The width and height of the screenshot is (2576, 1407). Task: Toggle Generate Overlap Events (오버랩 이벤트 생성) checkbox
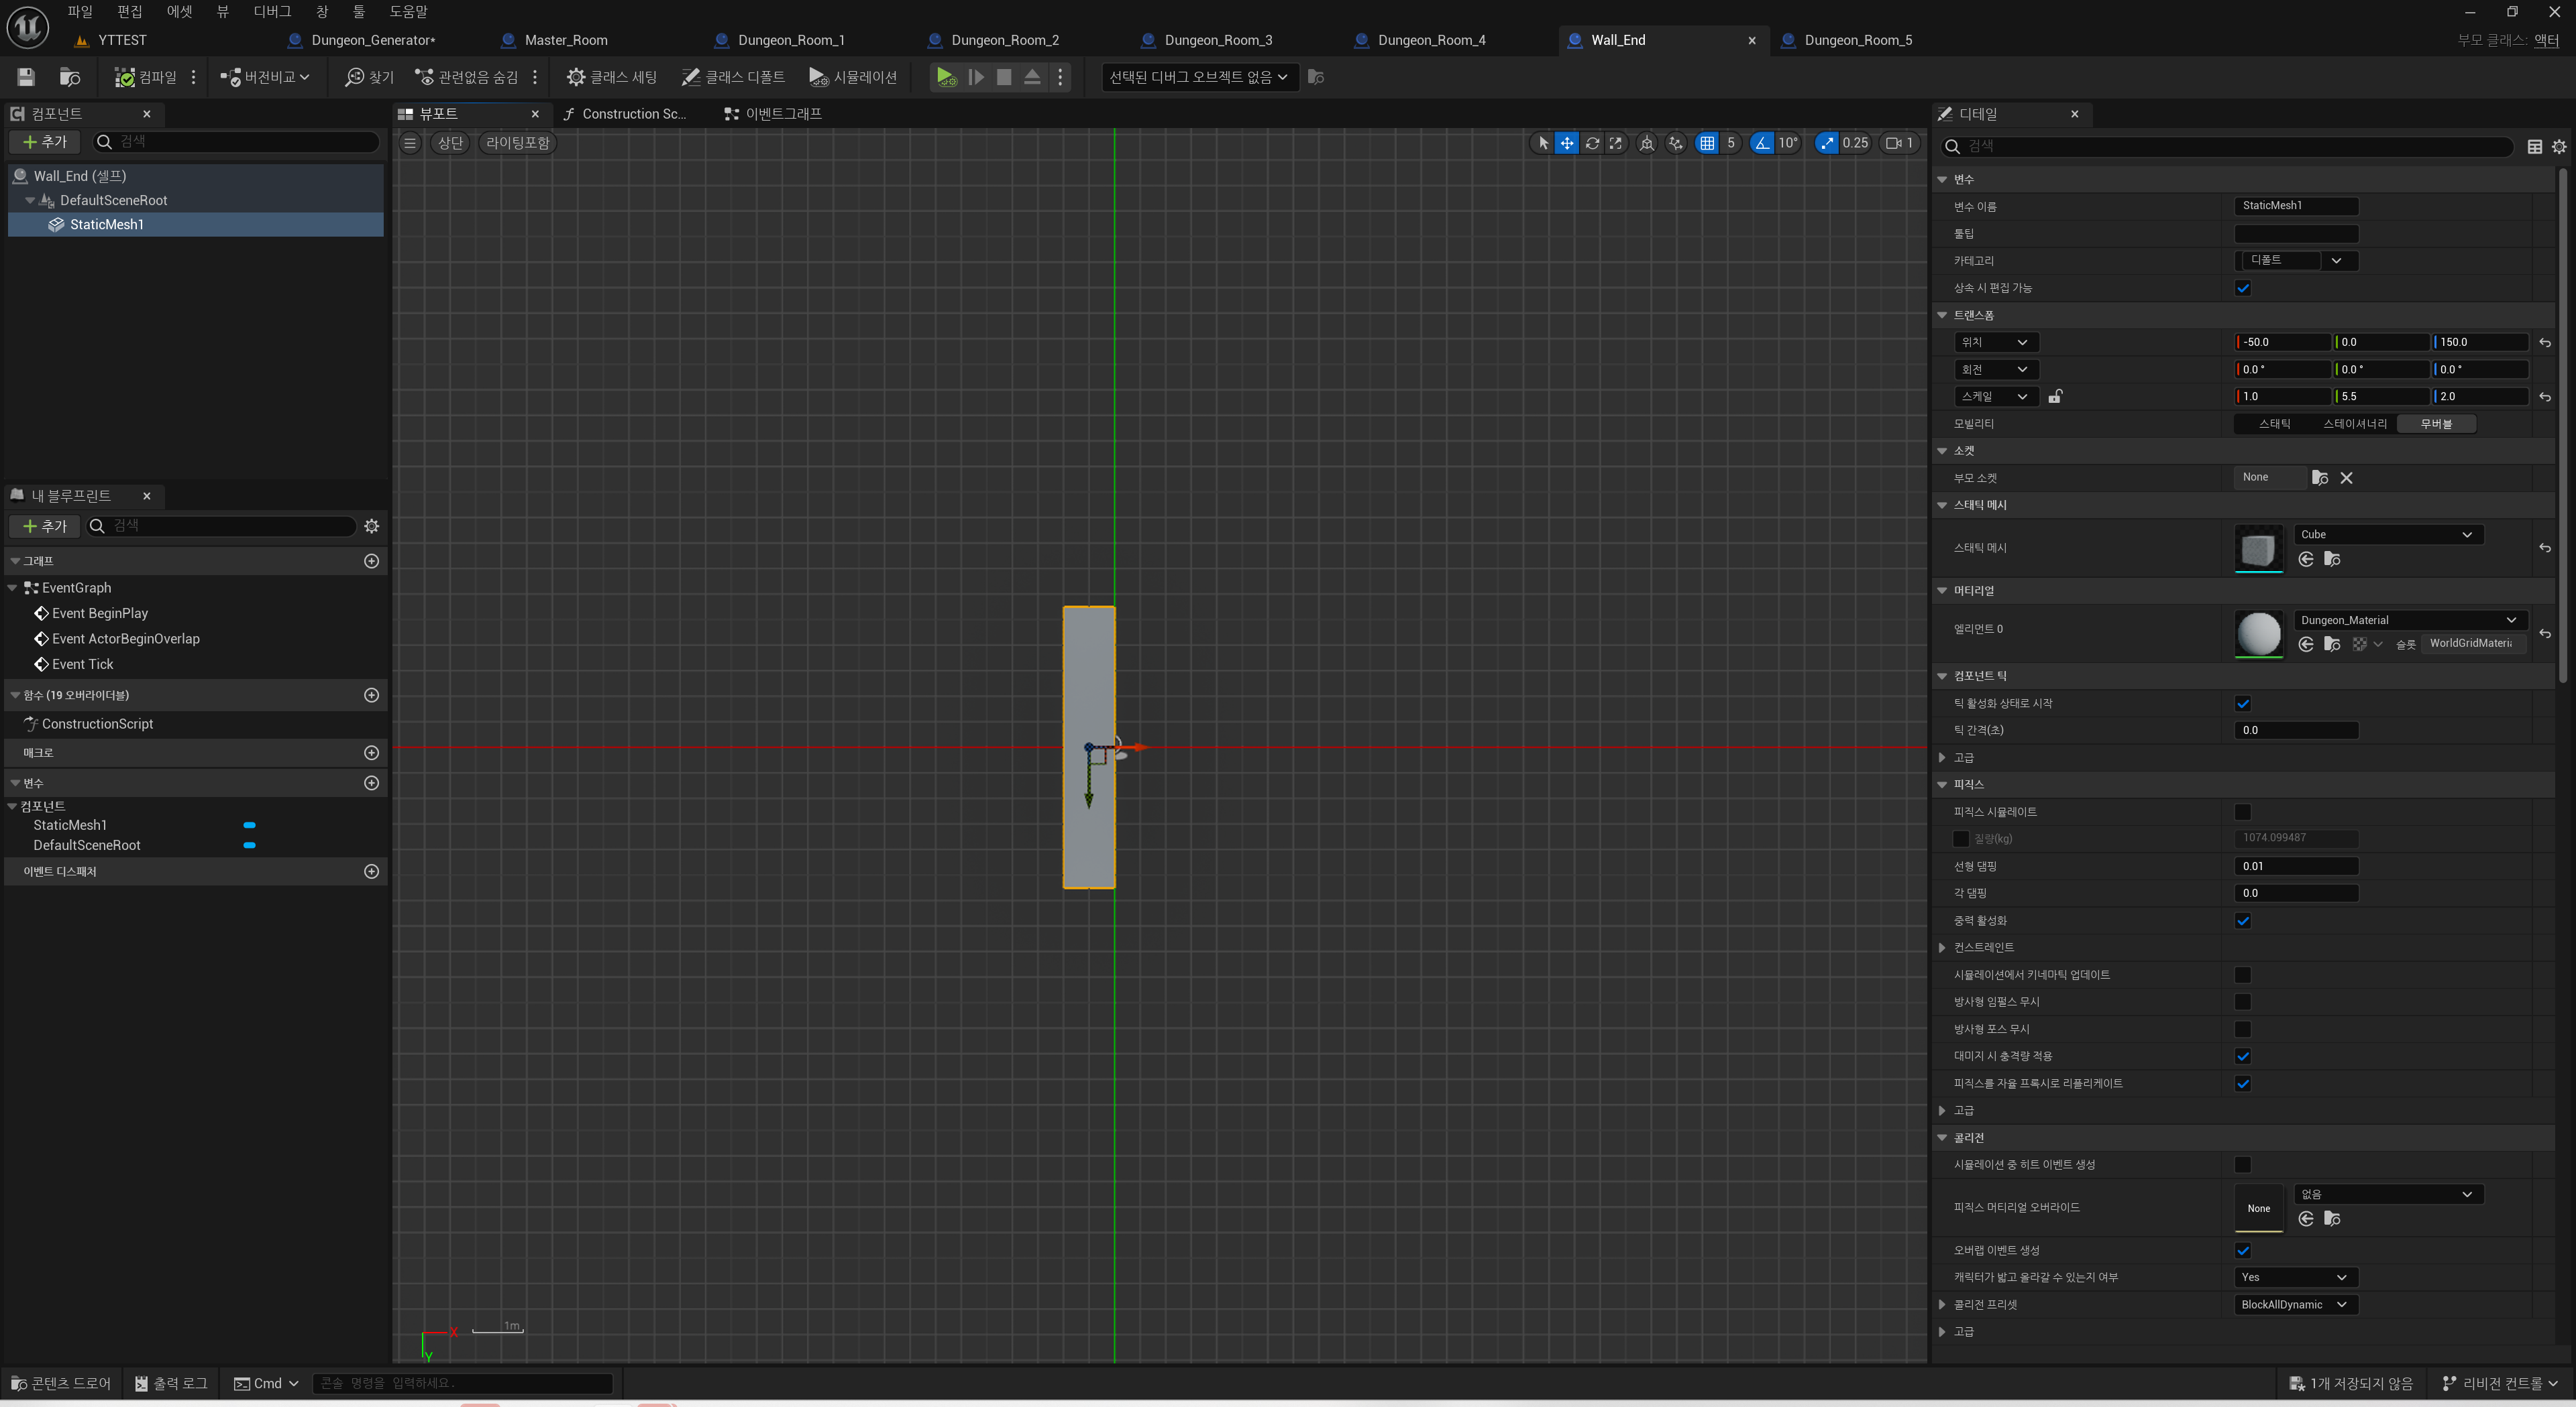tap(2243, 1250)
